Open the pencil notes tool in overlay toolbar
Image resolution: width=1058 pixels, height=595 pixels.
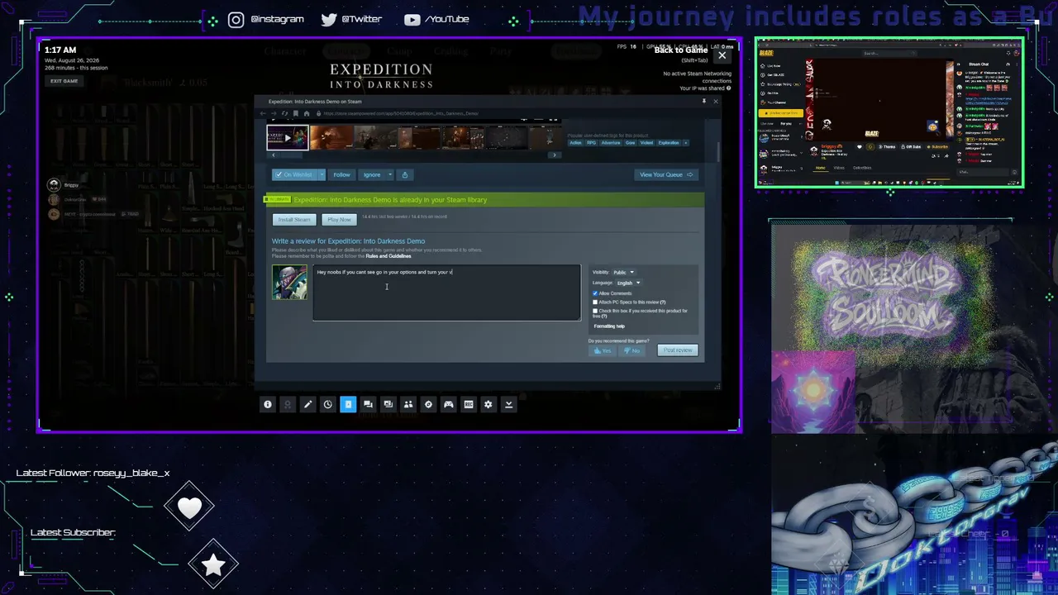(307, 404)
